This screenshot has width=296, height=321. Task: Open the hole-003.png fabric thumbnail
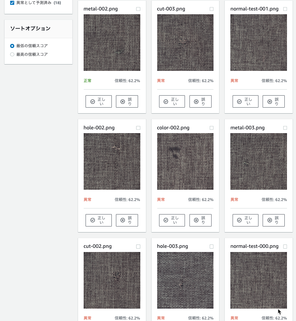[185, 280]
